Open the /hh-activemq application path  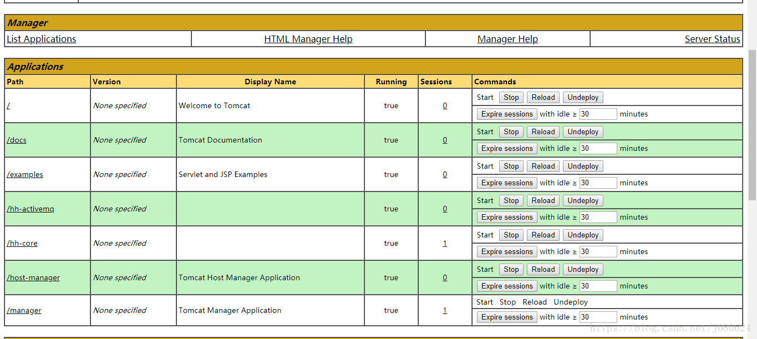[x=31, y=209]
